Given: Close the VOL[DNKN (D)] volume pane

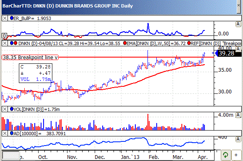Looking at the screenshot, I should coord(5,109).
